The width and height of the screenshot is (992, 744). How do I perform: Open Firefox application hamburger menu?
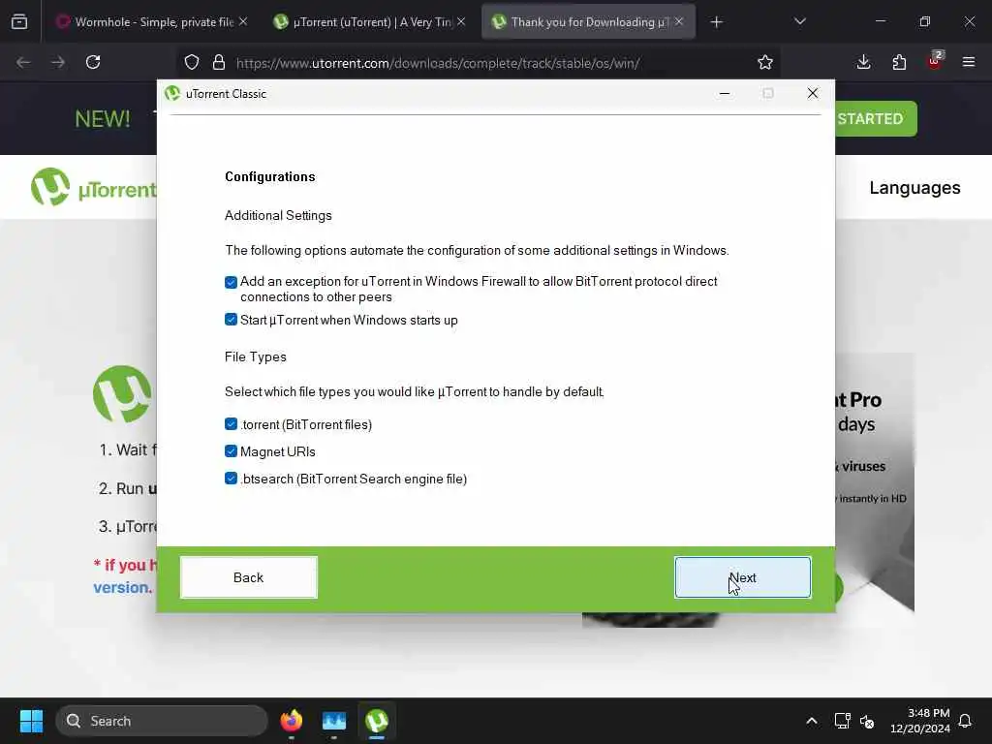(969, 62)
